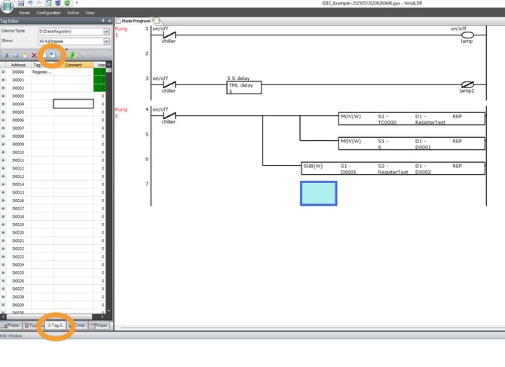Click the Use column header
This screenshot has height=367, width=505.
tap(99, 65)
